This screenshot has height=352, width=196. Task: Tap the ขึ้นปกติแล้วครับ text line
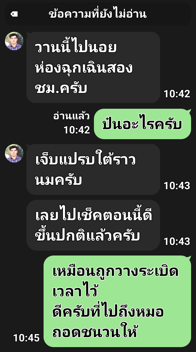pyautogui.click(x=88, y=235)
